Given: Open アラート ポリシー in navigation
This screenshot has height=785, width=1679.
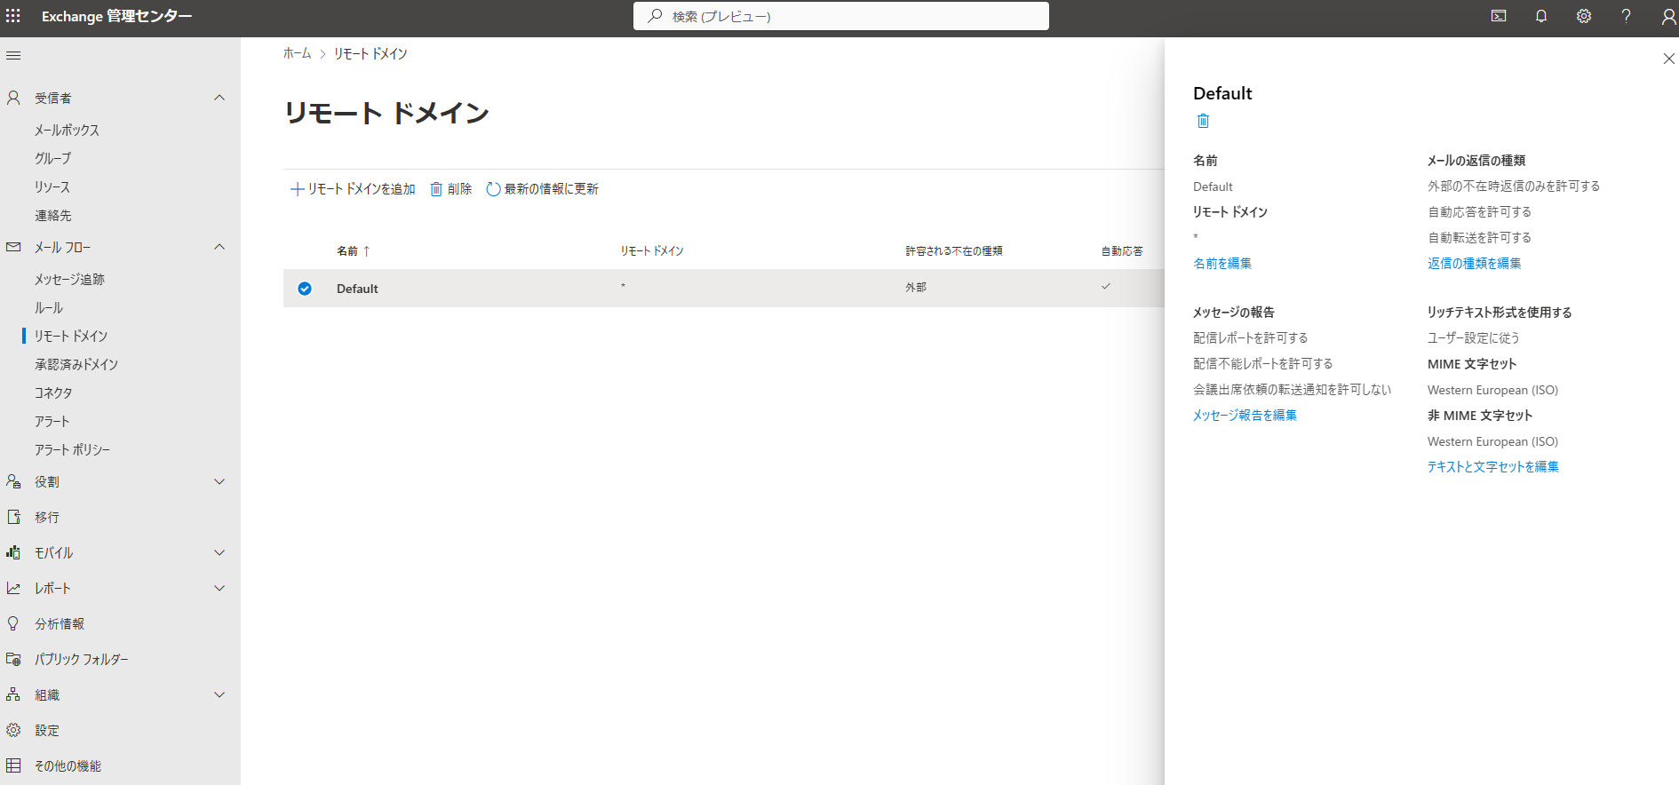Looking at the screenshot, I should click(72, 449).
